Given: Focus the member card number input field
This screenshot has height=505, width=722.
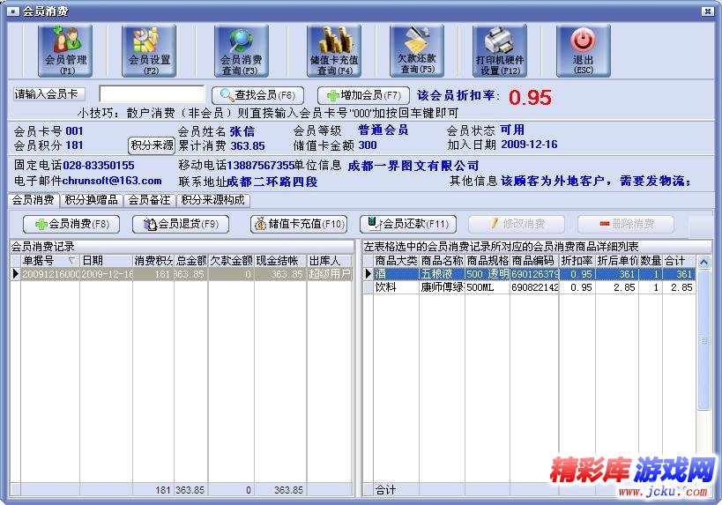Looking at the screenshot, I should click(152, 94).
